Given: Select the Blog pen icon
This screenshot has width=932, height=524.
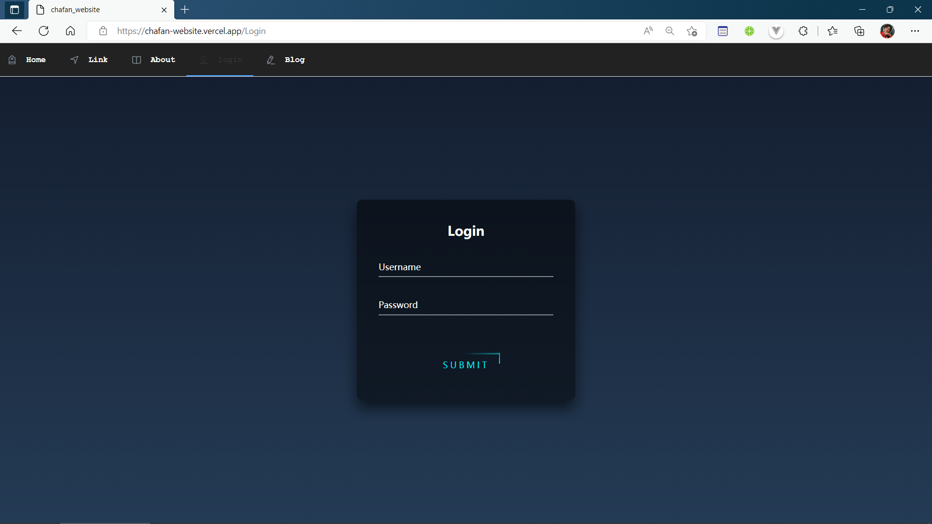Looking at the screenshot, I should (x=271, y=60).
